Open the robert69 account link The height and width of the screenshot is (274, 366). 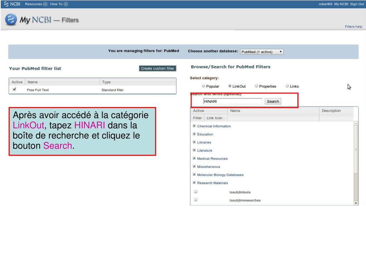(x=325, y=4)
